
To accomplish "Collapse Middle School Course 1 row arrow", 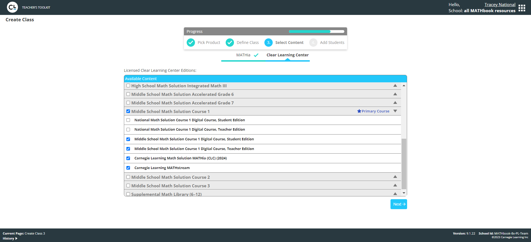I will (395, 111).
